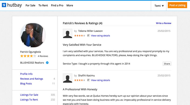Open Blog Posts in the sidebar
The width and height of the screenshot is (190, 105).
(x=26, y=83)
